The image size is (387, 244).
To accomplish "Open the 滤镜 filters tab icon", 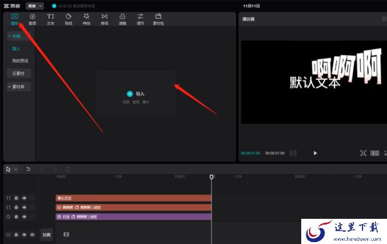I will 123,17.
